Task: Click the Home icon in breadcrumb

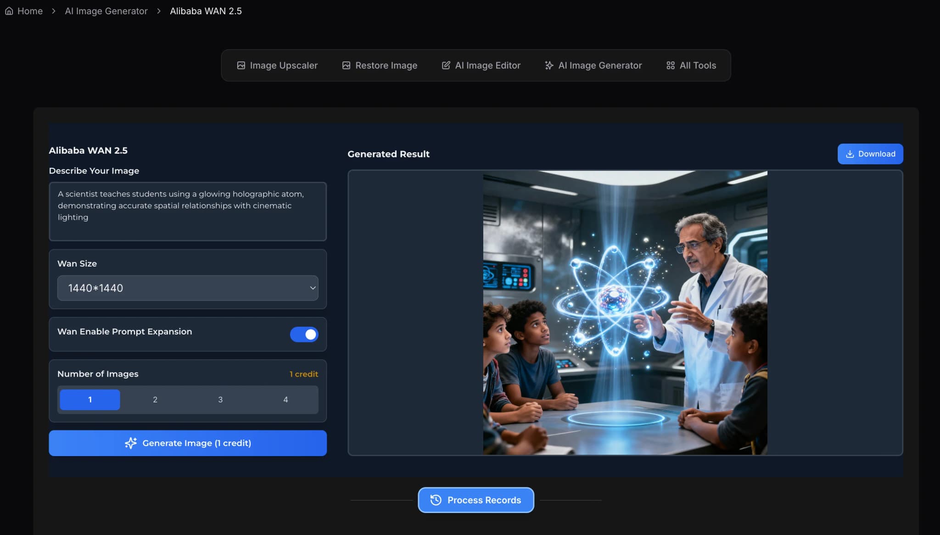Action: point(9,11)
